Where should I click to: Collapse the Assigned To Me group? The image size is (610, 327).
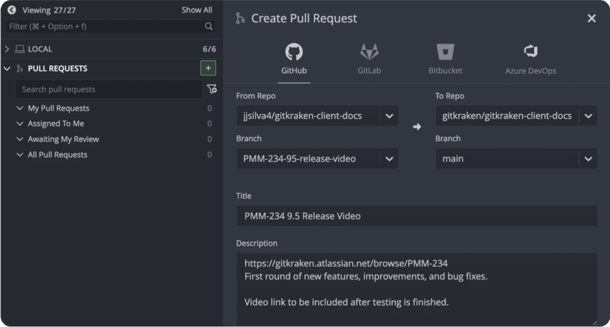[x=20, y=124]
